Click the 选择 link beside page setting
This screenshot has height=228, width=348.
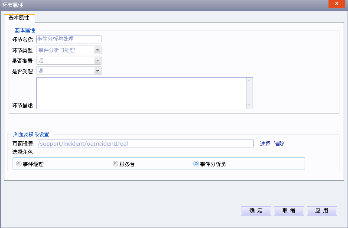pyautogui.click(x=265, y=144)
